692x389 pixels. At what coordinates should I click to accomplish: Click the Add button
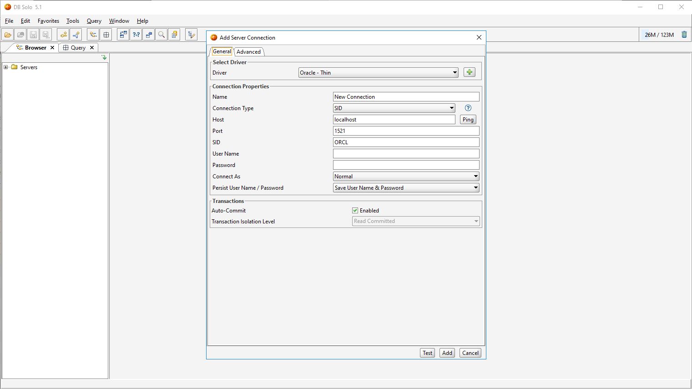point(447,353)
